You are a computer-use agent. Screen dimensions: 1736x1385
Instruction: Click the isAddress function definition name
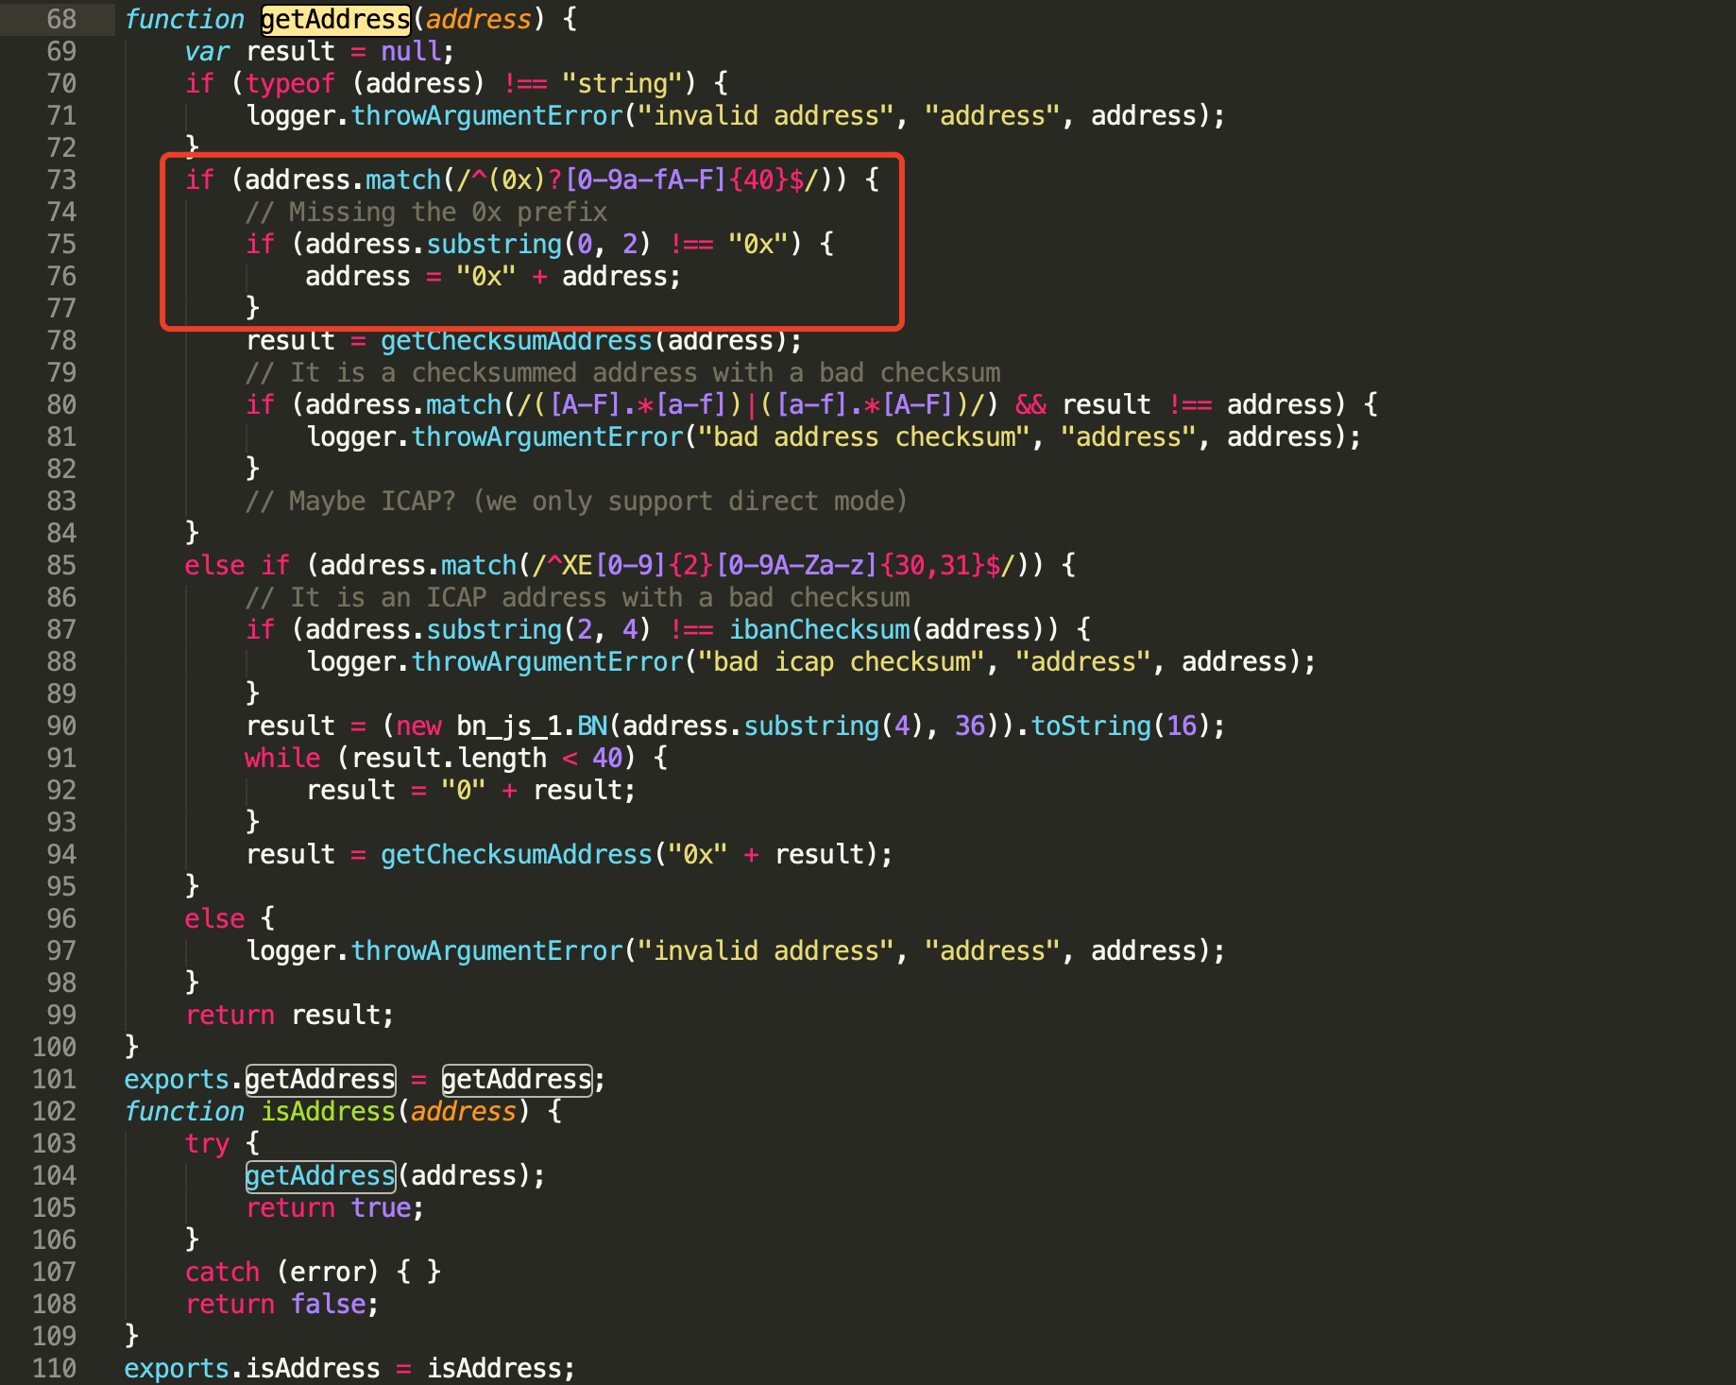(x=328, y=1111)
